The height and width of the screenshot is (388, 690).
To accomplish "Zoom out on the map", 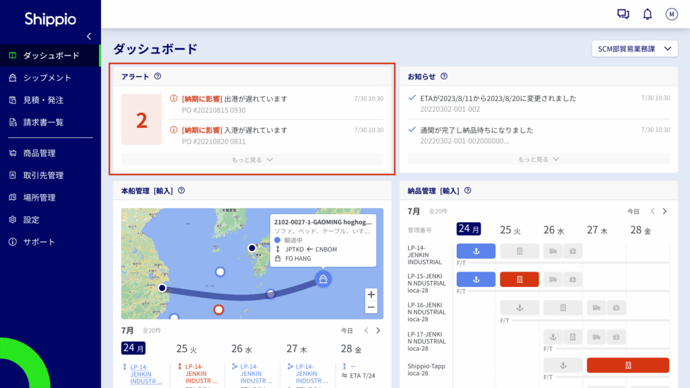I will pyautogui.click(x=371, y=308).
